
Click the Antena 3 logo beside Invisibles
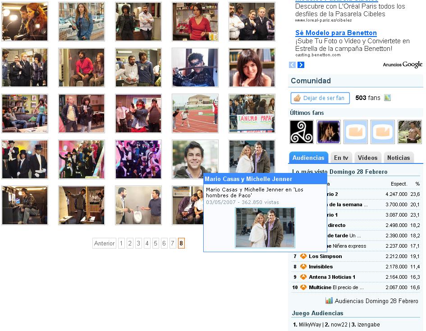303,267
